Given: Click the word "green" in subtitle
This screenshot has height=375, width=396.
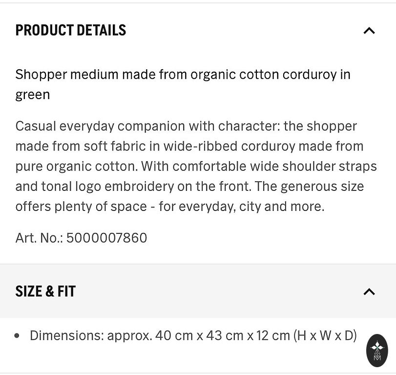Looking at the screenshot, I should click(33, 95).
